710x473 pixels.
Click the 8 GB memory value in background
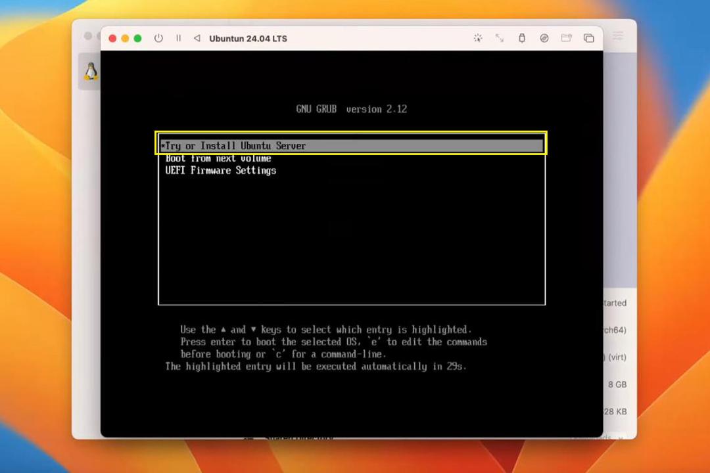pyautogui.click(x=617, y=384)
